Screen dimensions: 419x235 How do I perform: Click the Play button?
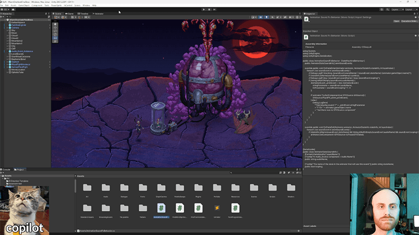click(x=204, y=9)
